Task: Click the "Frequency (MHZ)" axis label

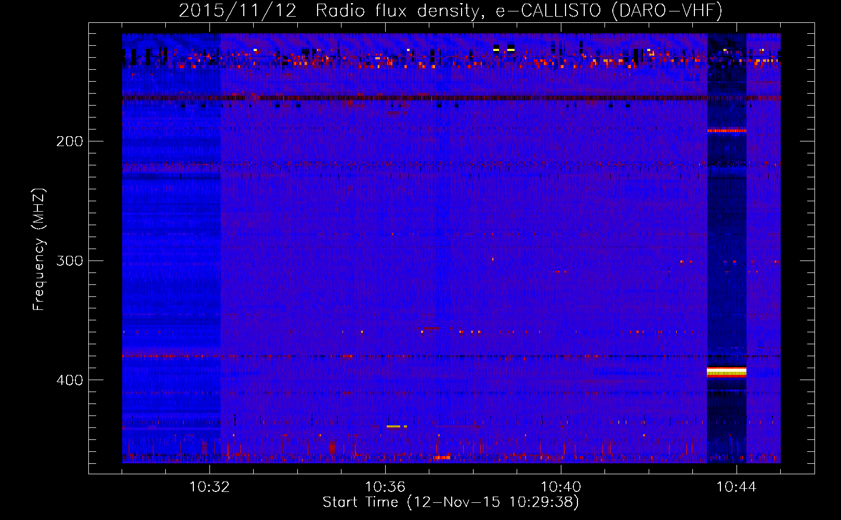Action: pos(39,250)
